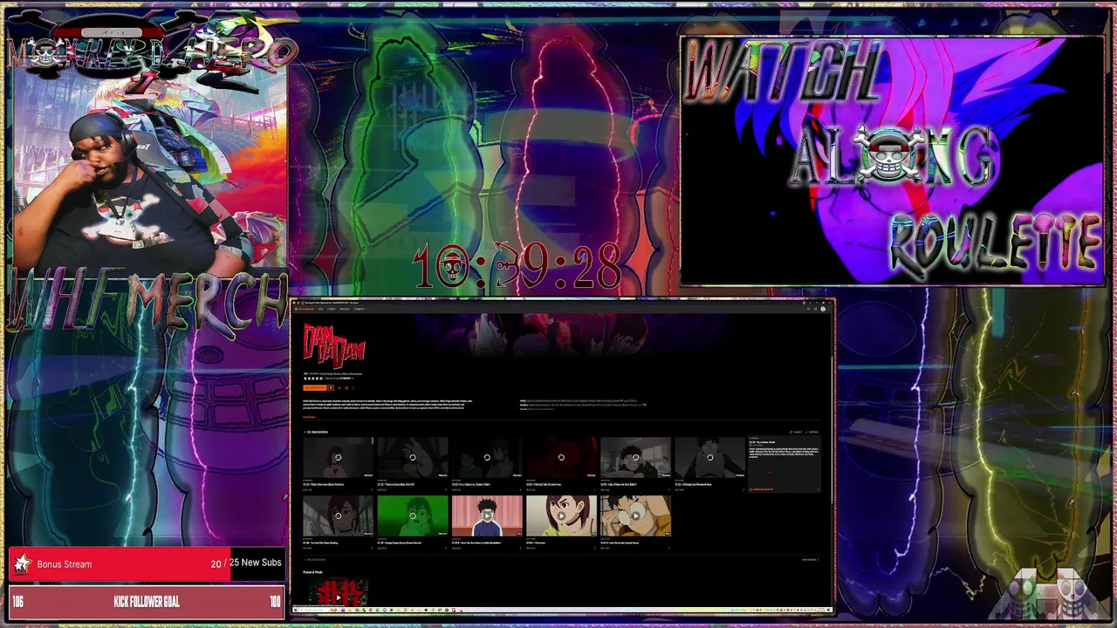Play episode 8 thumbnail I've Got This Funny Feeling
Viewport: 1117px width, 628px height.
point(339,515)
